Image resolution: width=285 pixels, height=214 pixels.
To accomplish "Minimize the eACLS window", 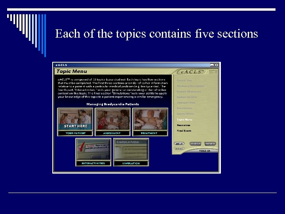I will [x=212, y=65].
